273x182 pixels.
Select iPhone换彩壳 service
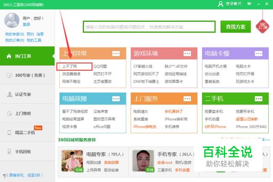tap(176, 119)
